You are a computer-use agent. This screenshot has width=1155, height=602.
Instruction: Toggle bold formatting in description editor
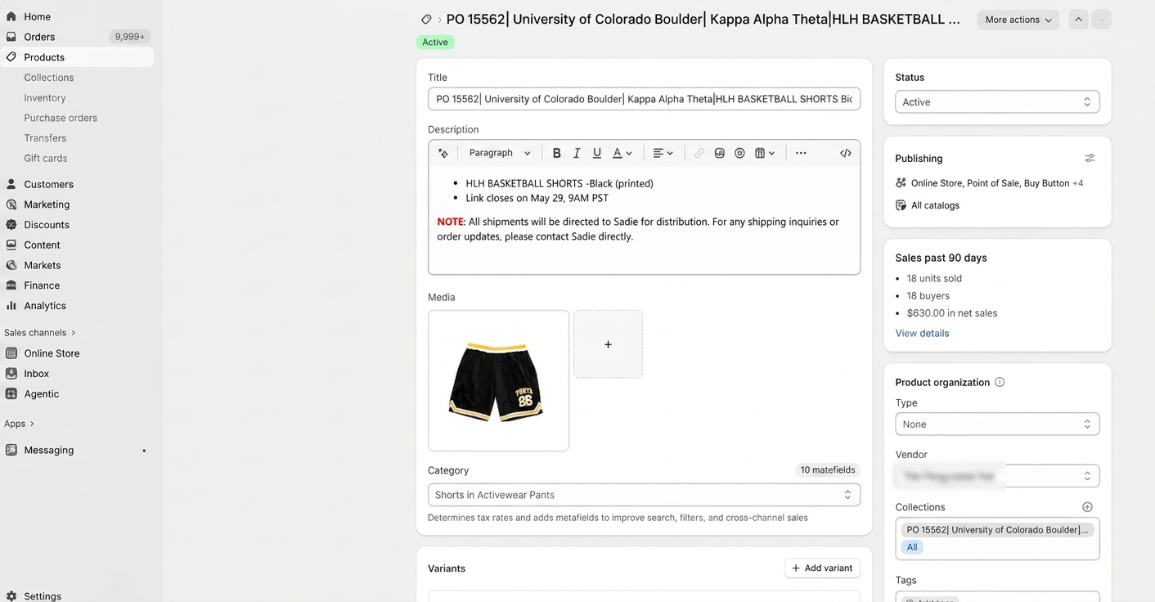click(556, 153)
